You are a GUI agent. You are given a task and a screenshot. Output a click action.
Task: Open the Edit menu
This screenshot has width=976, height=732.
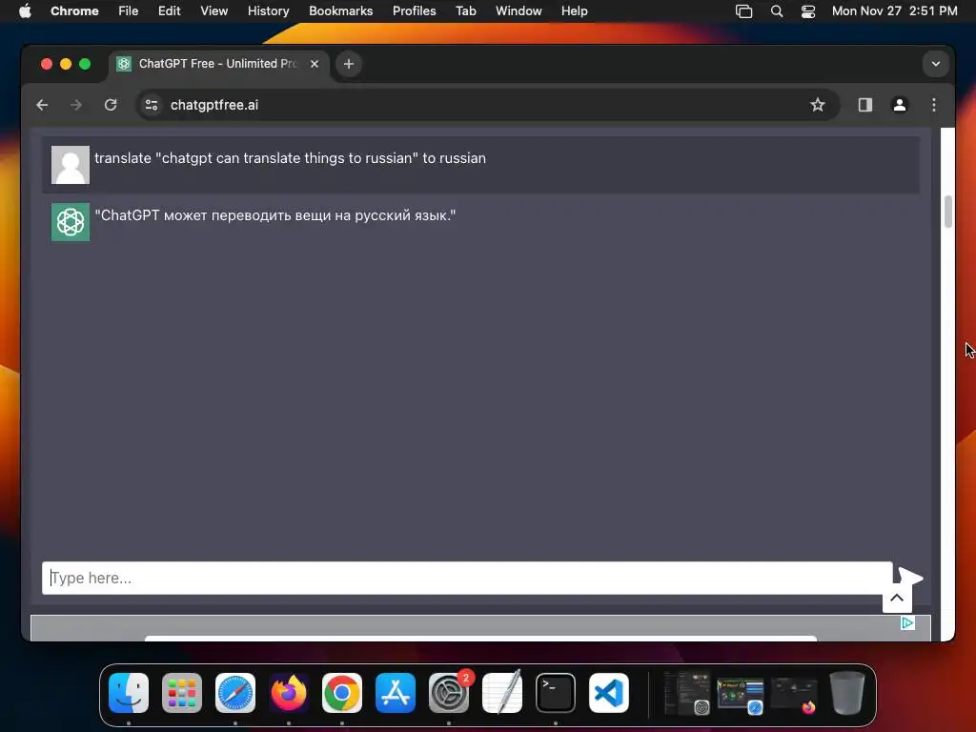(170, 11)
